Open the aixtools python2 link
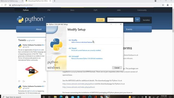The height and width of the screenshot is (98, 174). pos(79,87)
